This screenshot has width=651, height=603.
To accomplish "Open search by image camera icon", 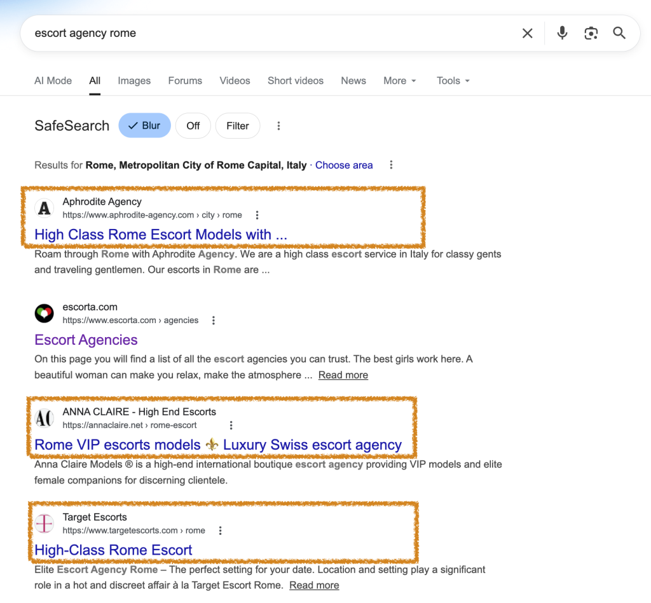I will pos(591,33).
